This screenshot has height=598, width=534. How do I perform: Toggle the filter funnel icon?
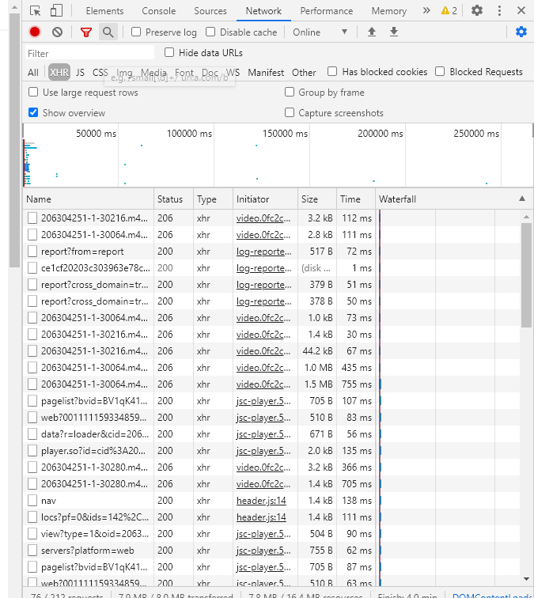86,32
